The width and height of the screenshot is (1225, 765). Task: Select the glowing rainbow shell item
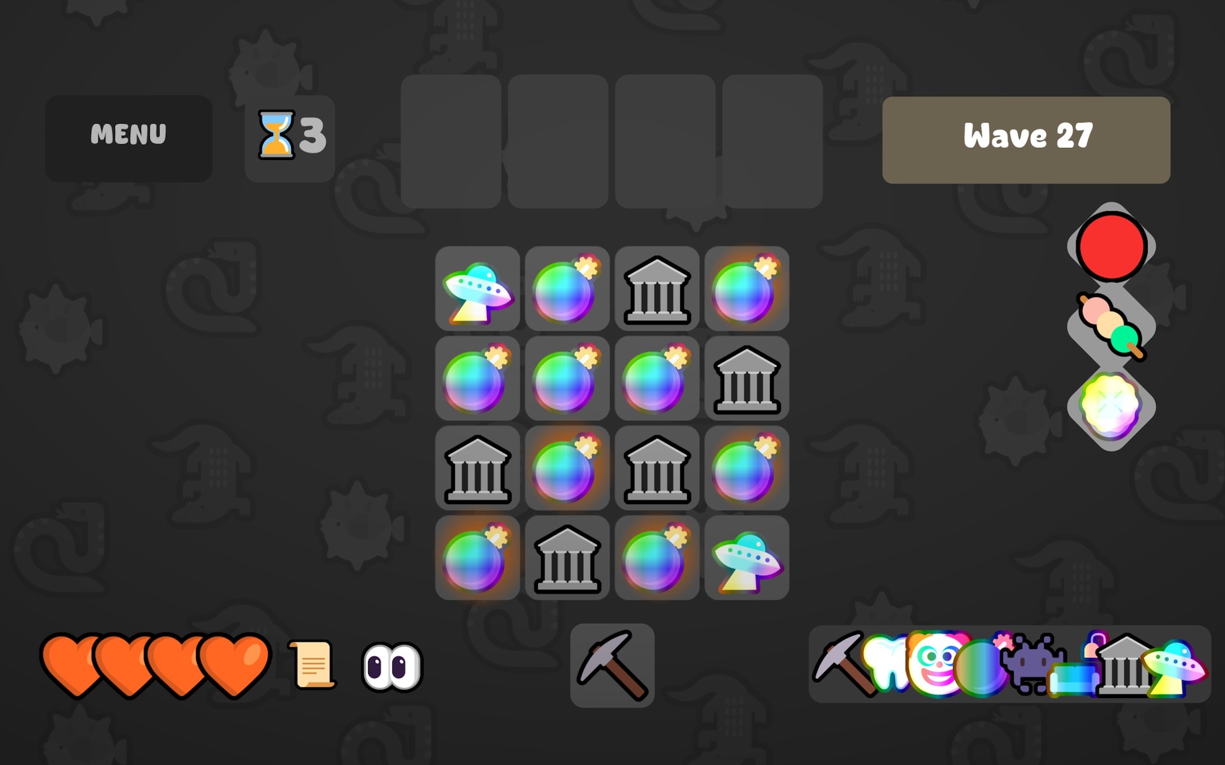(1110, 405)
